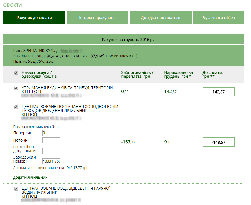Image resolution: width=251 pixels, height=205 pixels.
Task: Click the додати лічильник link
Action: [30, 178]
